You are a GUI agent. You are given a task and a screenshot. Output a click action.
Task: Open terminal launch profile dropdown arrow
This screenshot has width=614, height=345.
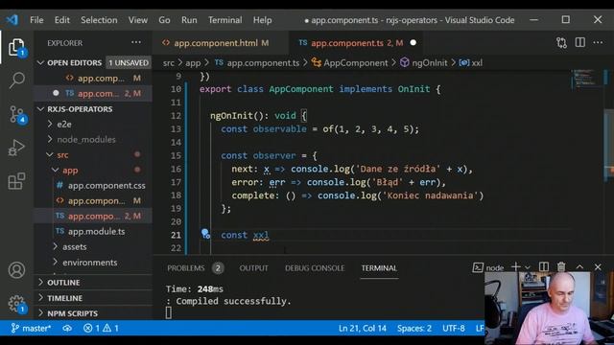[x=528, y=267]
